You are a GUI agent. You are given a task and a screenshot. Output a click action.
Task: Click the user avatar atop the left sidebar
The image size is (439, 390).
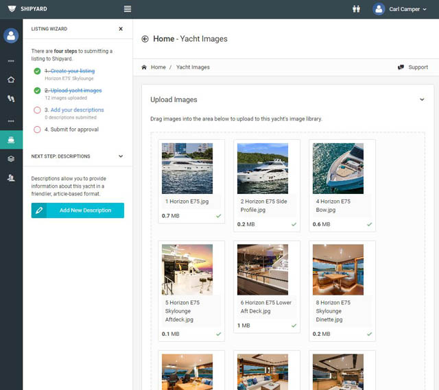(11, 36)
